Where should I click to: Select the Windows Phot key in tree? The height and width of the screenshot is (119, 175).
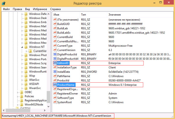tap(38, 55)
